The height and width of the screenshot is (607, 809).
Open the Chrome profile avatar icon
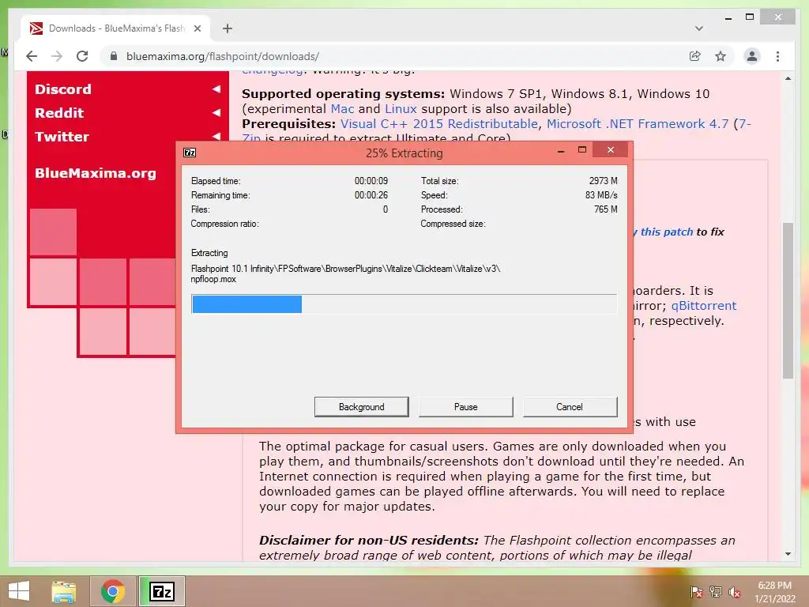[752, 56]
